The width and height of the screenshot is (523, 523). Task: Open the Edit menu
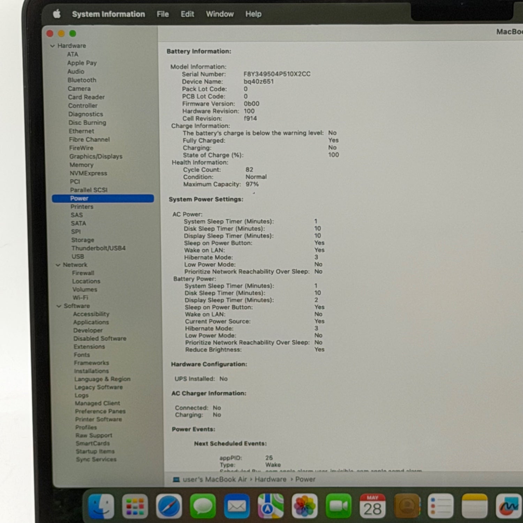[x=187, y=14]
